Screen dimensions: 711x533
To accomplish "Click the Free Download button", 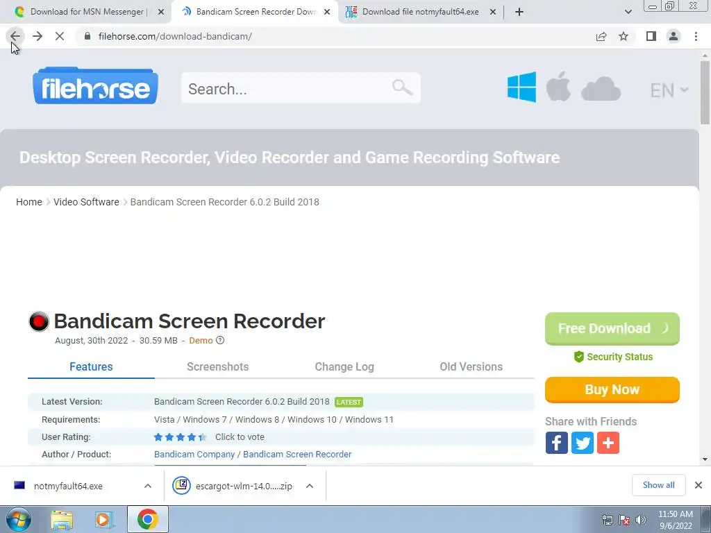I will [x=612, y=328].
